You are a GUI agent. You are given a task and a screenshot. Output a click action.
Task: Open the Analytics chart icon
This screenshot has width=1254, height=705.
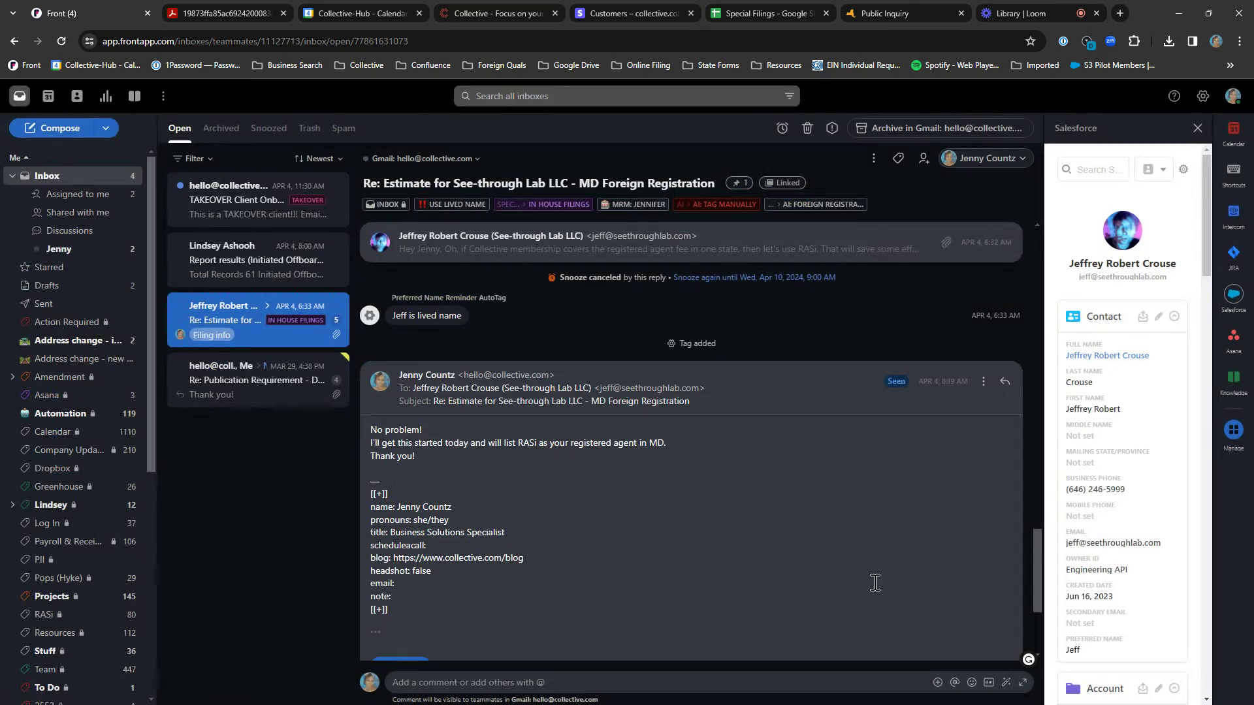(106, 97)
